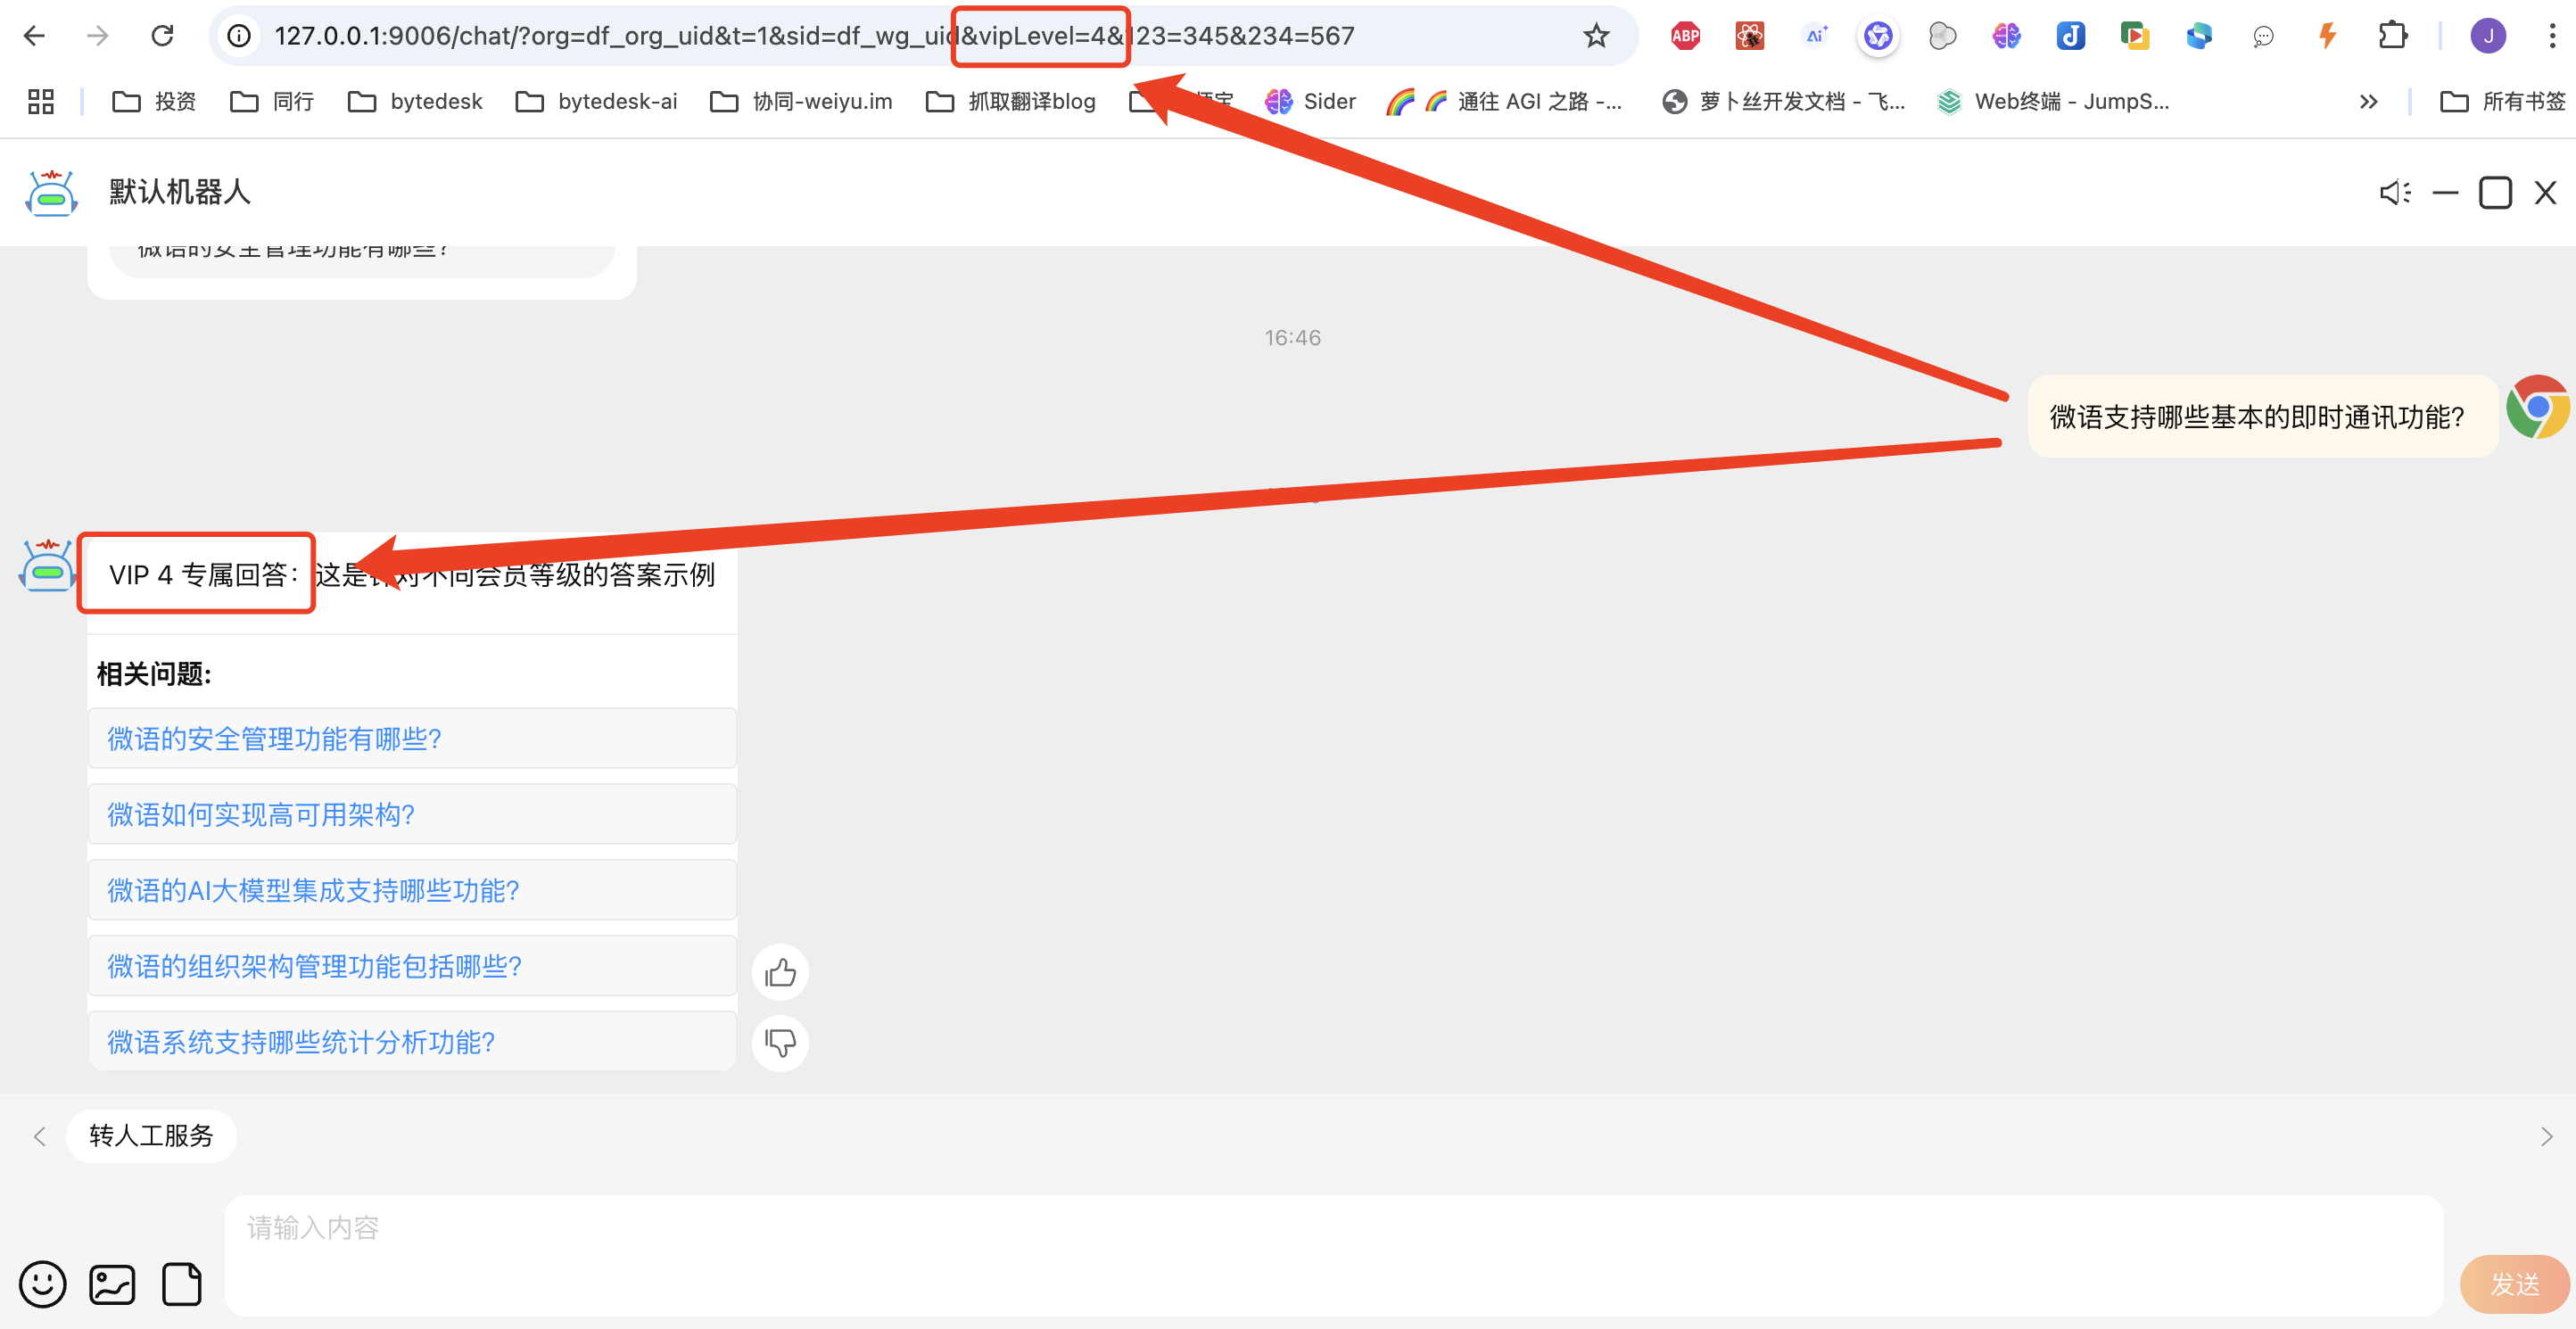Expand the hidden bookmarks overflow chevron
The width and height of the screenshot is (2576, 1329).
click(x=2368, y=101)
